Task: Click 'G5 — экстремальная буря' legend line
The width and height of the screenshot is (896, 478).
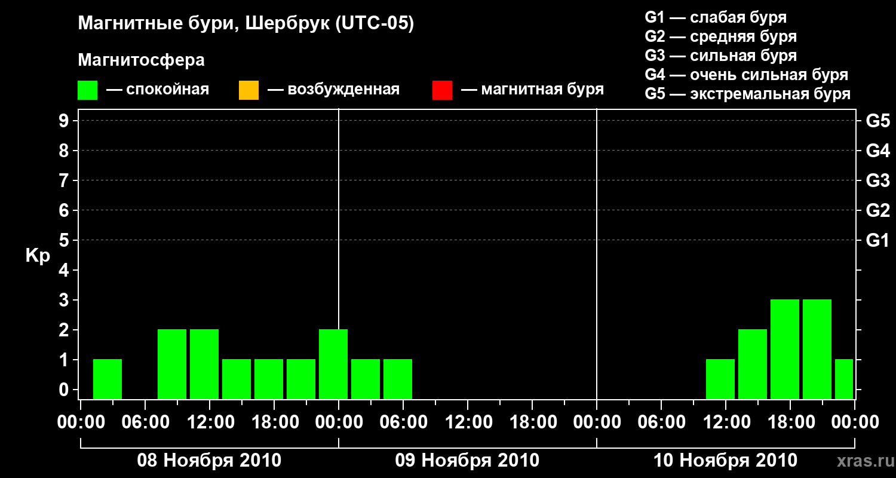Action: [x=748, y=94]
